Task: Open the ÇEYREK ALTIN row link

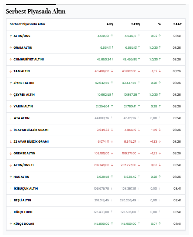Action: click(24, 95)
